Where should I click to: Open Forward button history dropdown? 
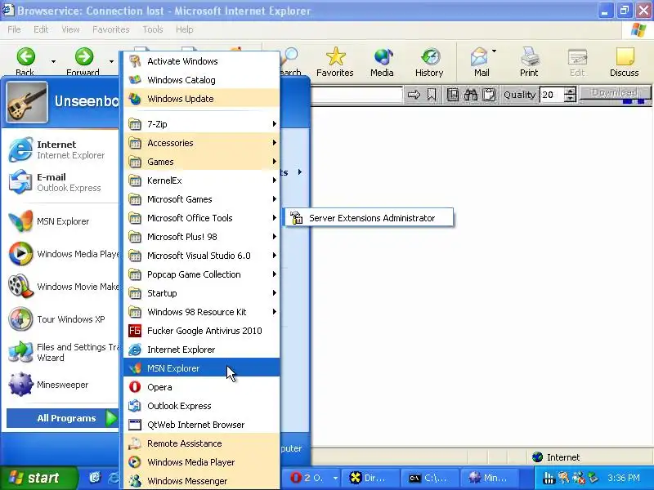[111, 62]
